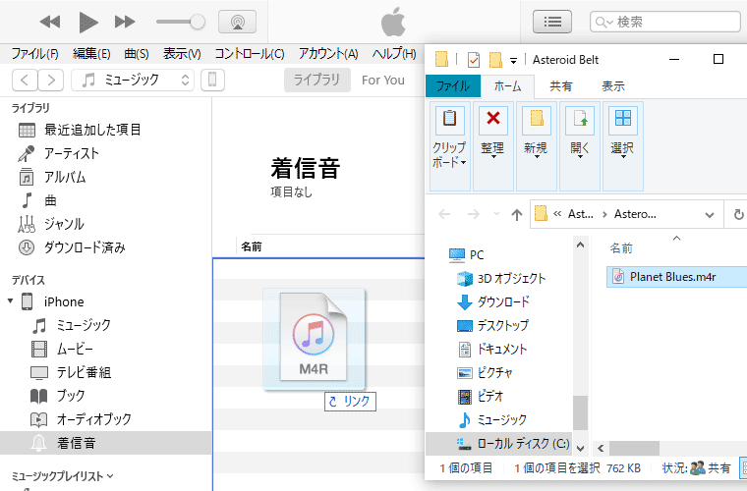Open the 開く ribbon dropdown

(579, 146)
